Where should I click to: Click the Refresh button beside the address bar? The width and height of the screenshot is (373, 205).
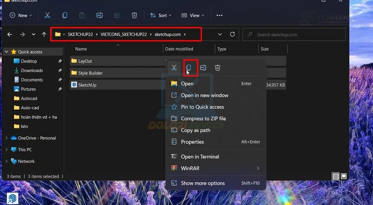[232, 34]
